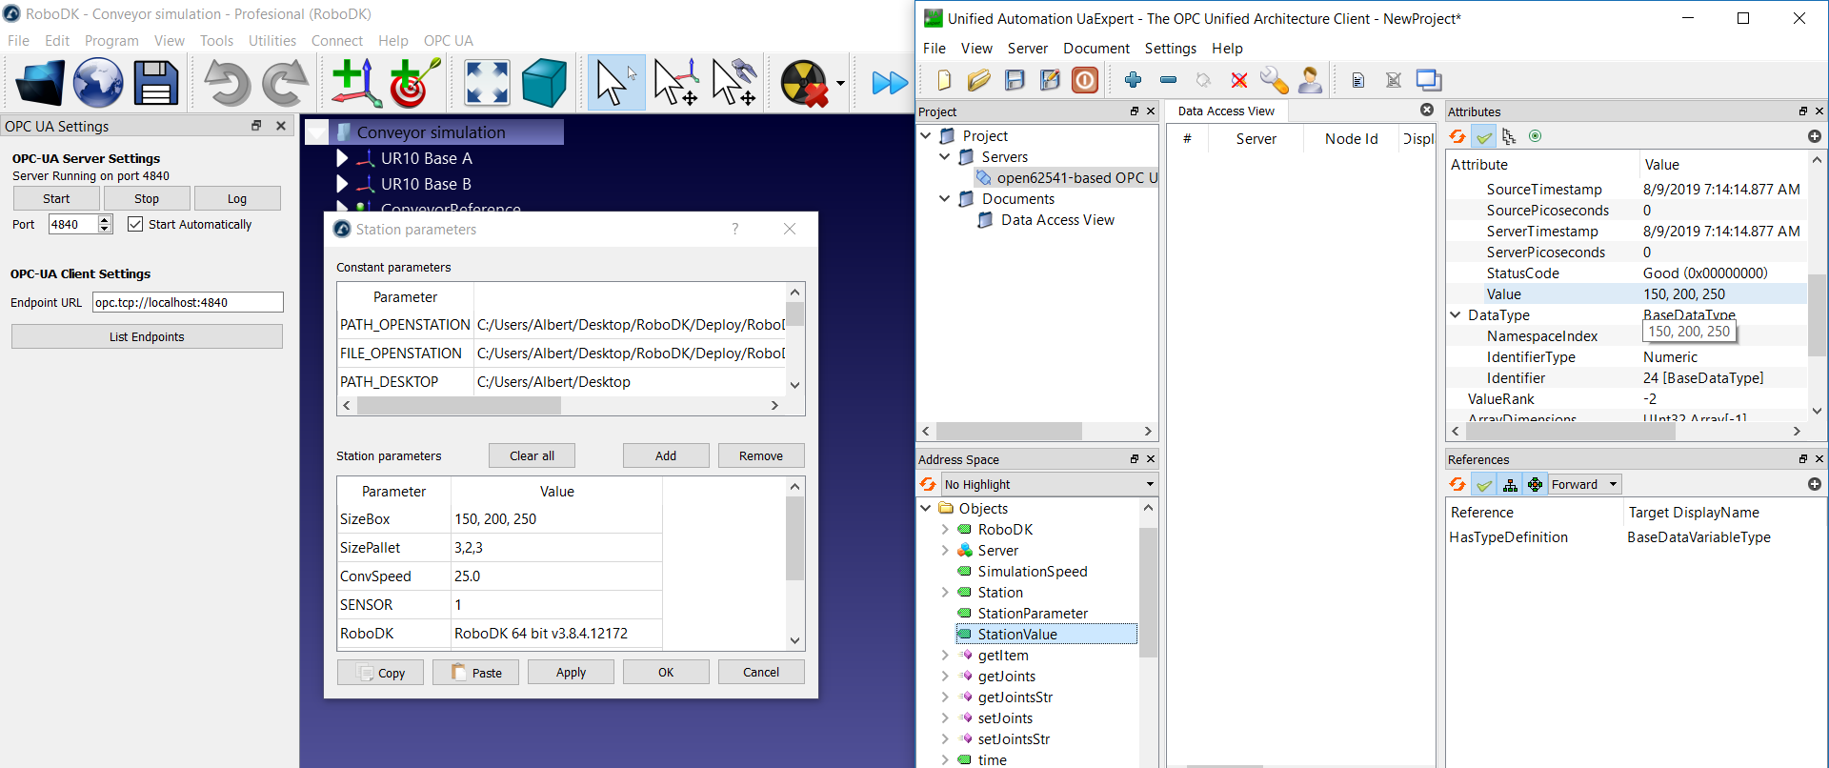This screenshot has width=1829, height=768.
Task: Click the List Endpoints button
Action: [147, 336]
